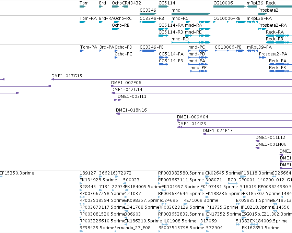The image size is (292, 233).
Task: Select CDS mRpL39-PA
Action: (252, 51)
